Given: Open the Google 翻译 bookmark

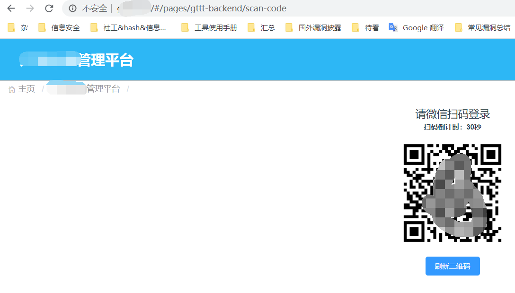Looking at the screenshot, I should click(417, 27).
